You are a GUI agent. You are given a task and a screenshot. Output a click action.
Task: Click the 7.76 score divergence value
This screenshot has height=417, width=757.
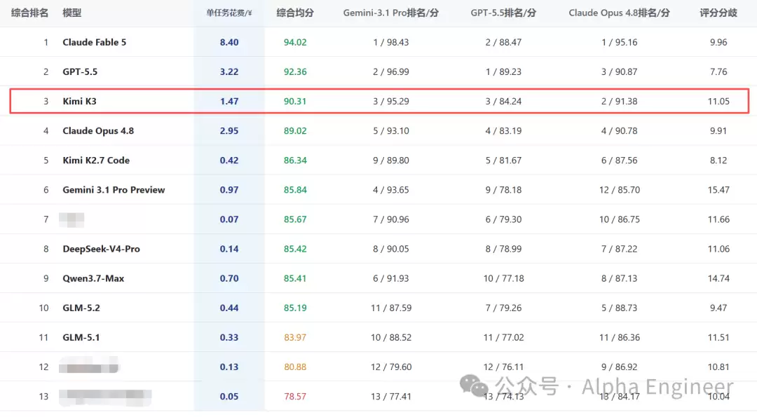718,72
